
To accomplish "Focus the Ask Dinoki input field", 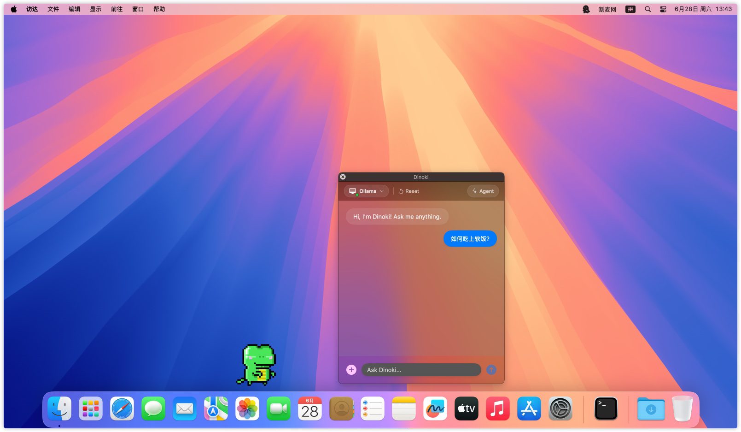I will tap(421, 370).
